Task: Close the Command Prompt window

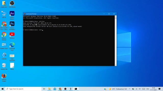Action: click(114, 14)
